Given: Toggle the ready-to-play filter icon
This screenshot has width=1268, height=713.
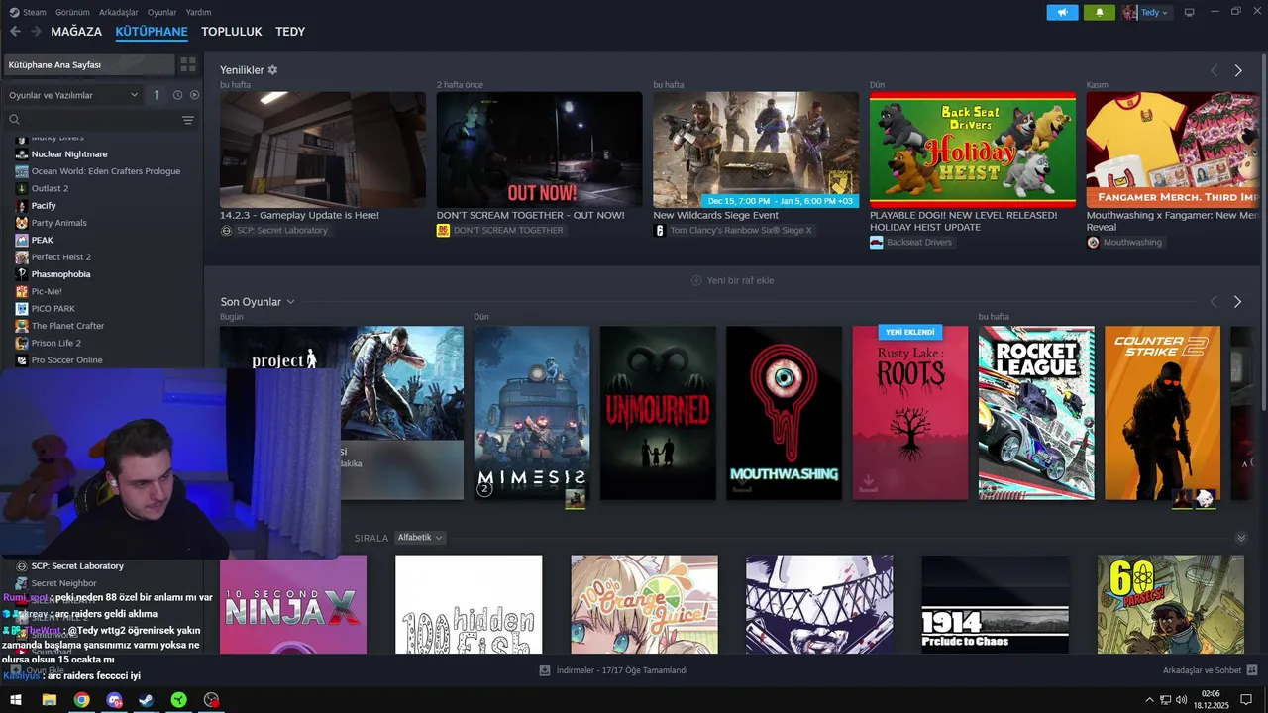Looking at the screenshot, I should (x=194, y=95).
